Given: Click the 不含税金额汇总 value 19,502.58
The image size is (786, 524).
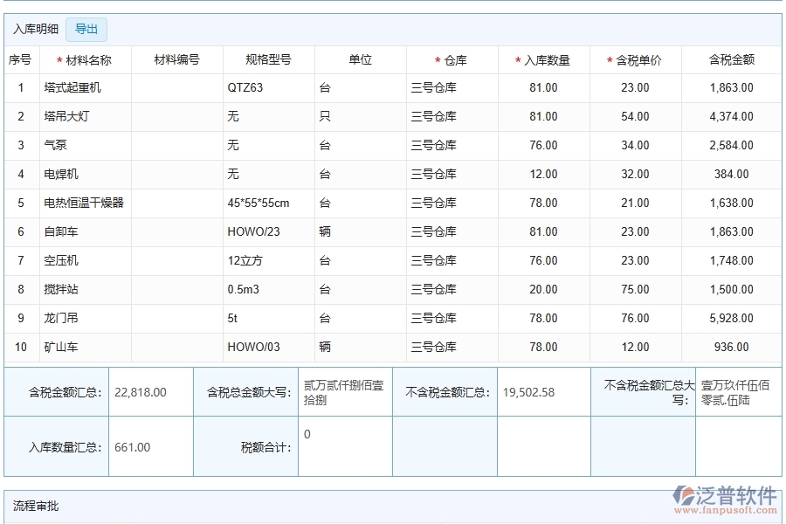Looking at the screenshot, I should point(527,392).
